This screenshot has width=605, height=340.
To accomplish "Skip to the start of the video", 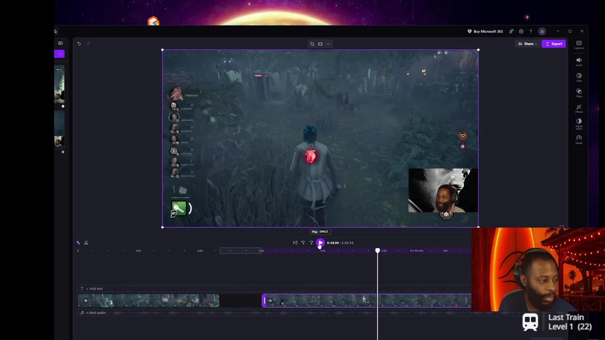I will coord(295,243).
